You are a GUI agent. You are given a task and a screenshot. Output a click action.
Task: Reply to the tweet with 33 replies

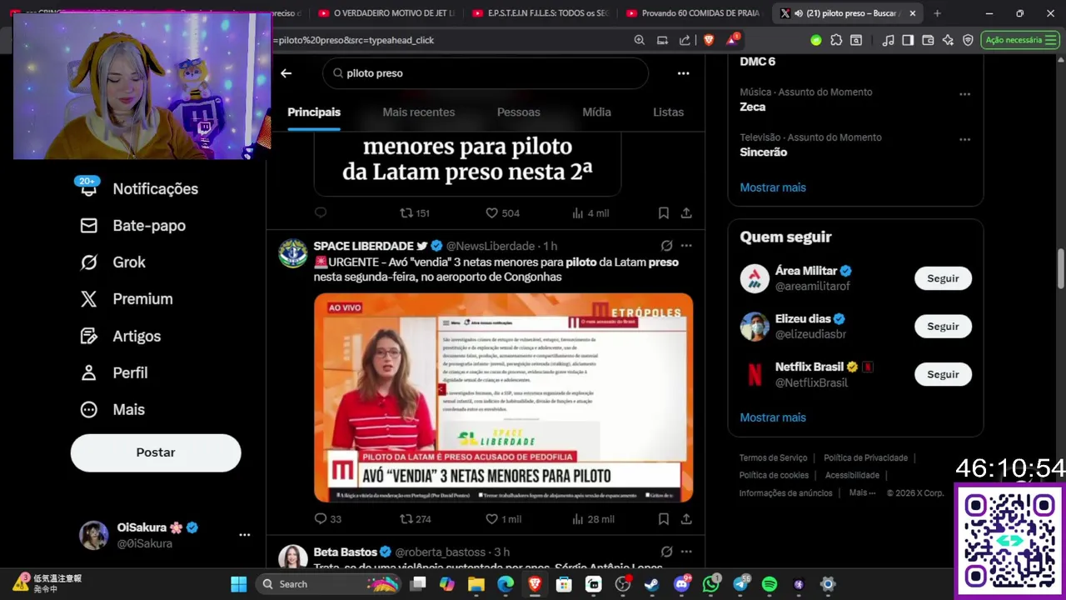coord(327,519)
